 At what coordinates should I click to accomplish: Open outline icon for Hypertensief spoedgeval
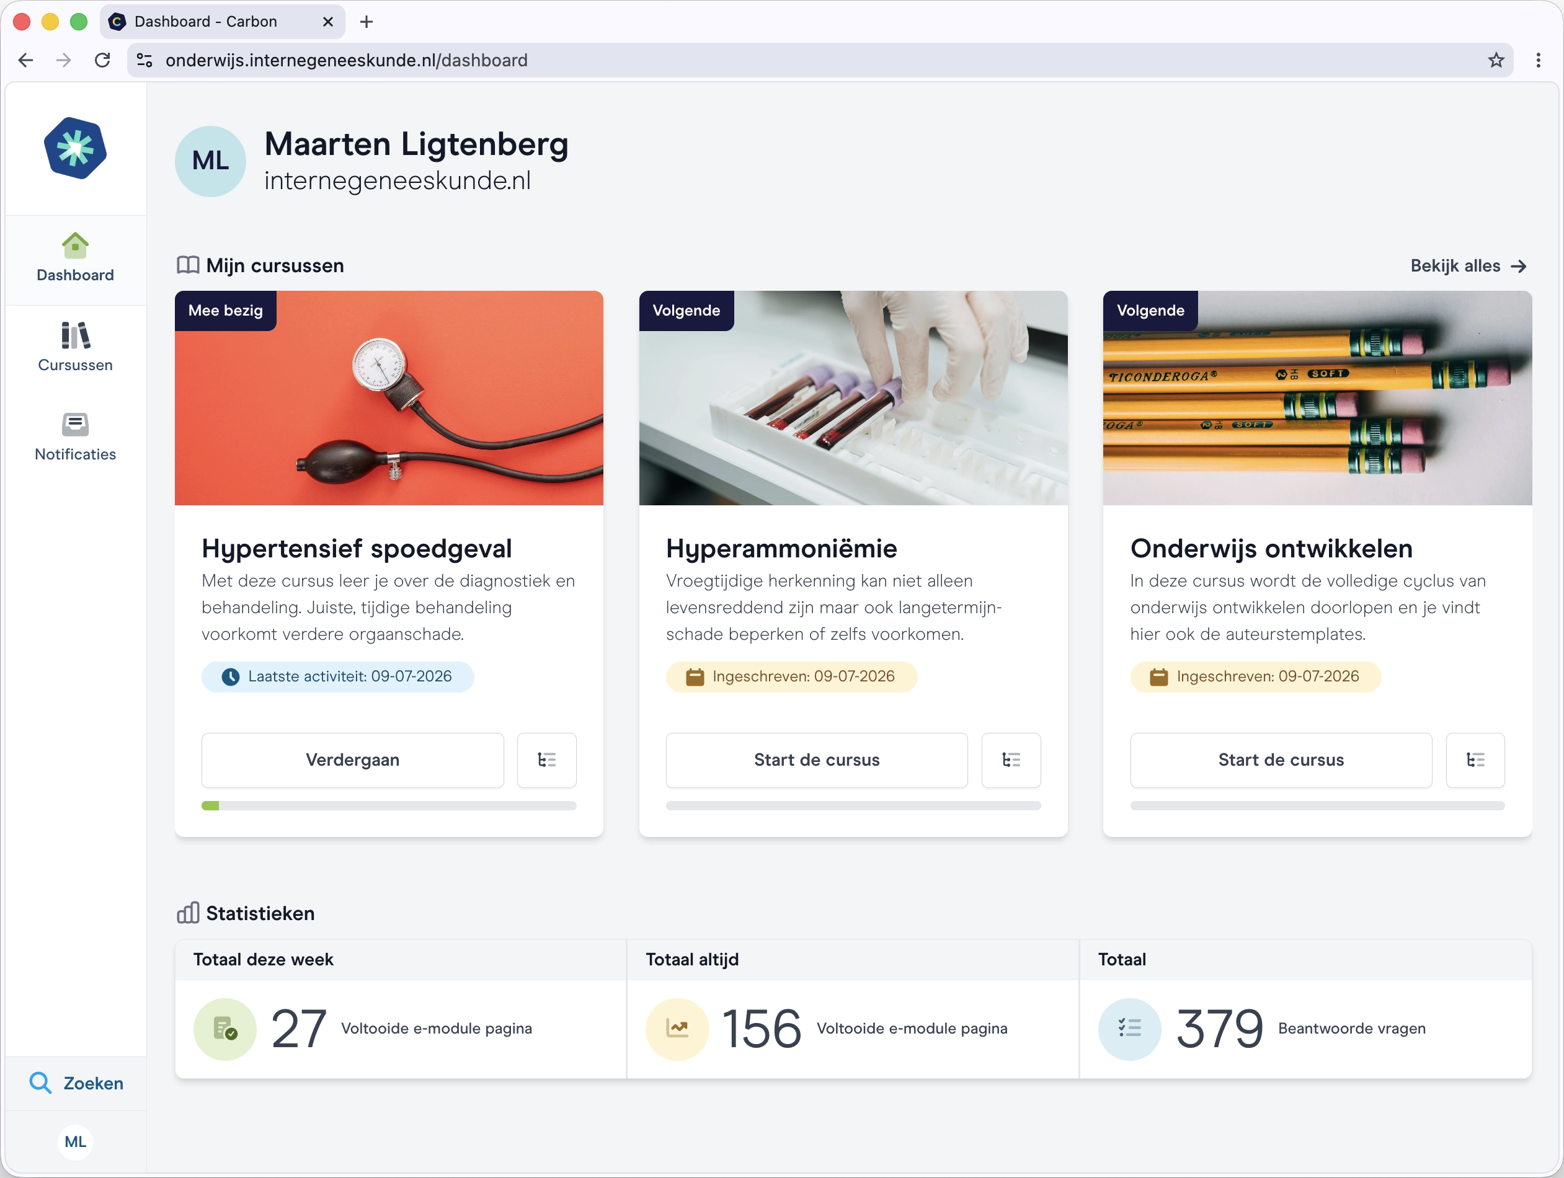coord(546,759)
